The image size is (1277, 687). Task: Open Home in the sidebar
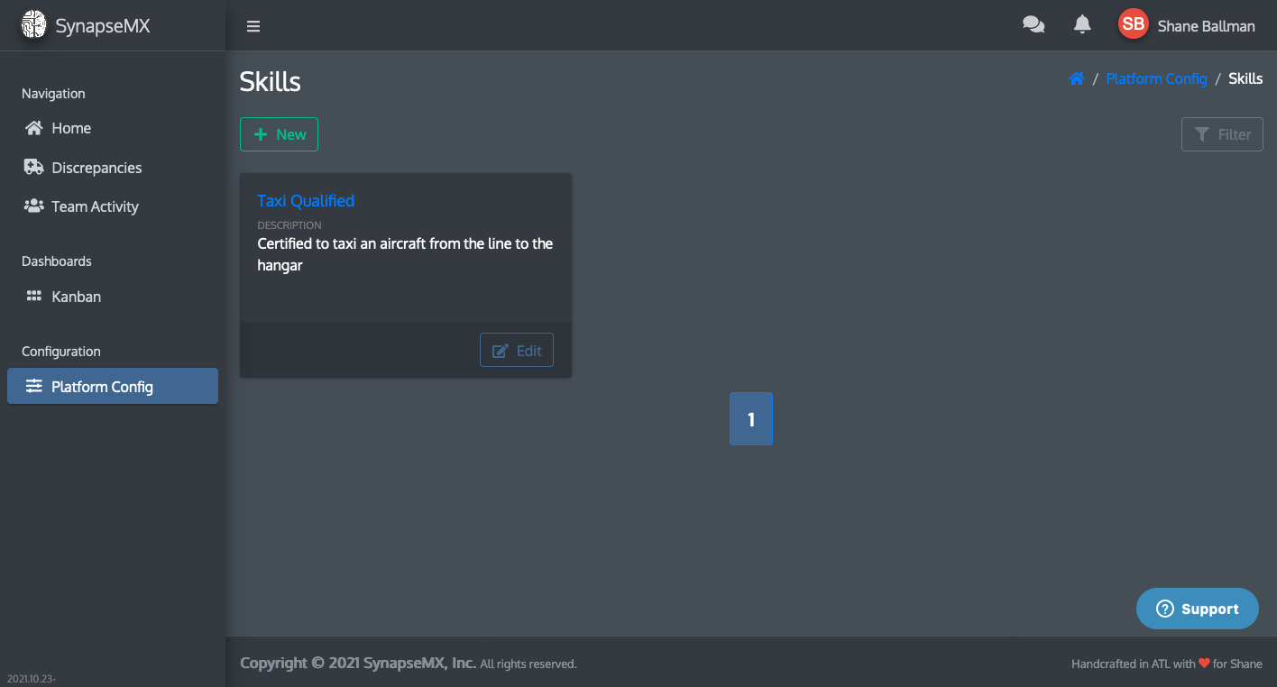[71, 128]
